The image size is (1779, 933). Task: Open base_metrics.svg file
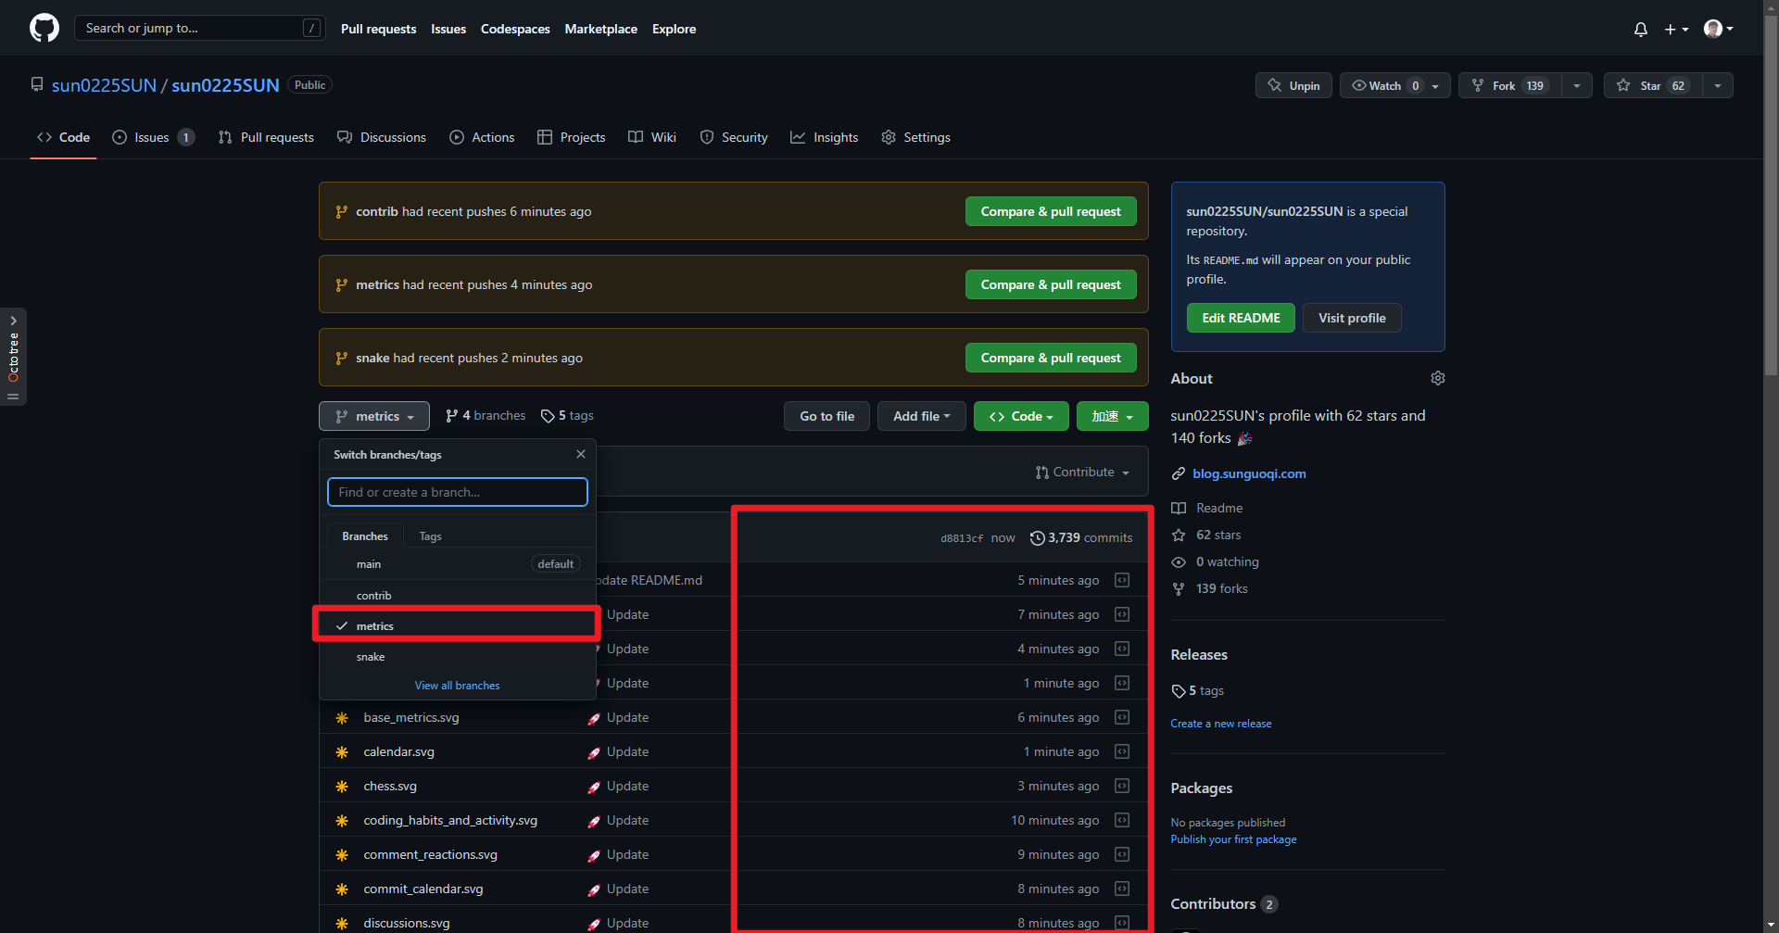click(411, 718)
